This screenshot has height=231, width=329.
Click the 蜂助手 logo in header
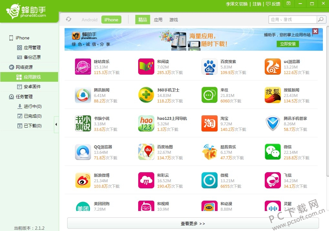tap(26, 11)
